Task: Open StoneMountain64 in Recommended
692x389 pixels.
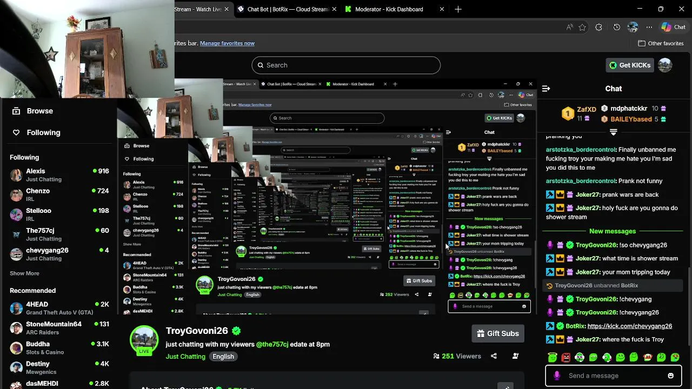Action: point(59,328)
